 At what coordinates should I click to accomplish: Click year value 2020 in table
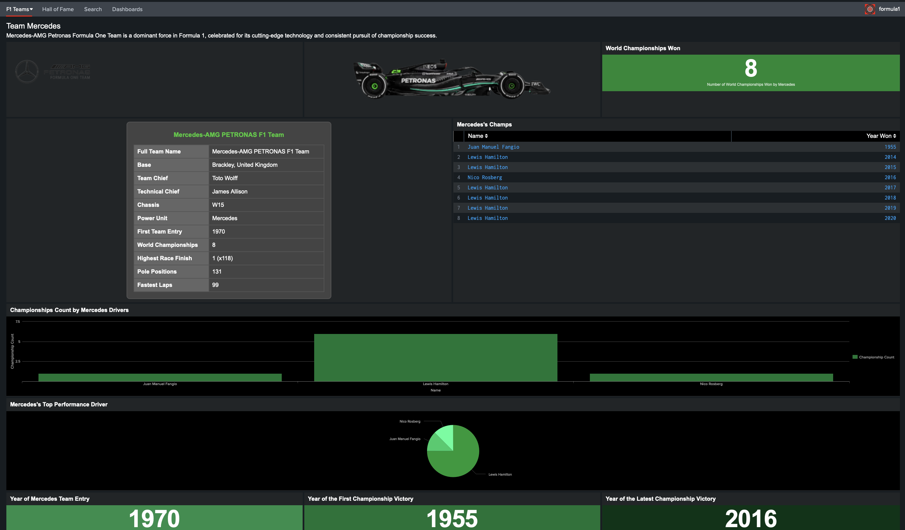pos(890,218)
